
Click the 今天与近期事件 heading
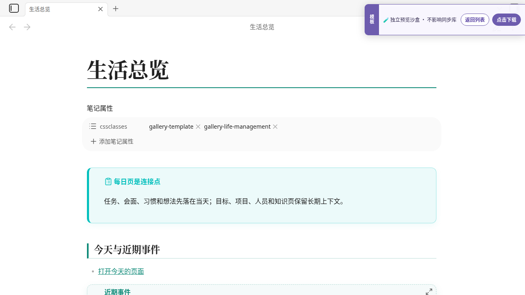(x=127, y=250)
